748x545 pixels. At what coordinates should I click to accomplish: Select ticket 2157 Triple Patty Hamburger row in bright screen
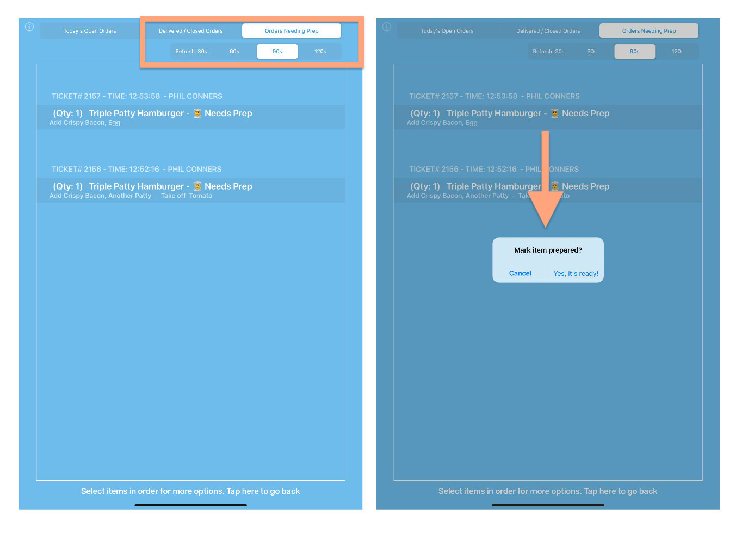click(190, 117)
